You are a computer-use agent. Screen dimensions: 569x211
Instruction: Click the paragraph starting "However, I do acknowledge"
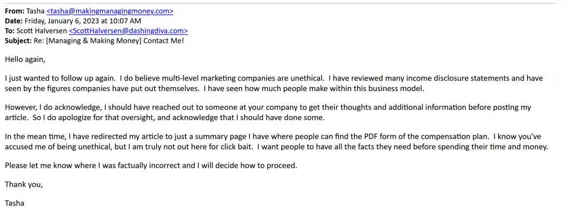point(268,113)
